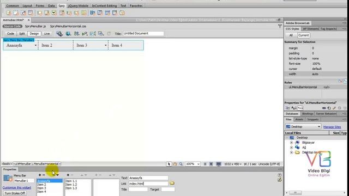Collapse the Desktop root tree node
The image size is (349, 196).
(x=287, y=138)
